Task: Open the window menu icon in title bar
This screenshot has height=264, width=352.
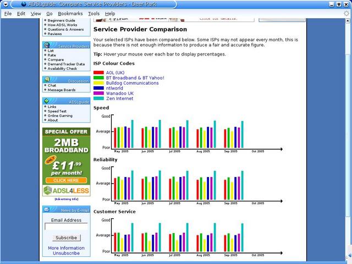Action: pos(5,4)
